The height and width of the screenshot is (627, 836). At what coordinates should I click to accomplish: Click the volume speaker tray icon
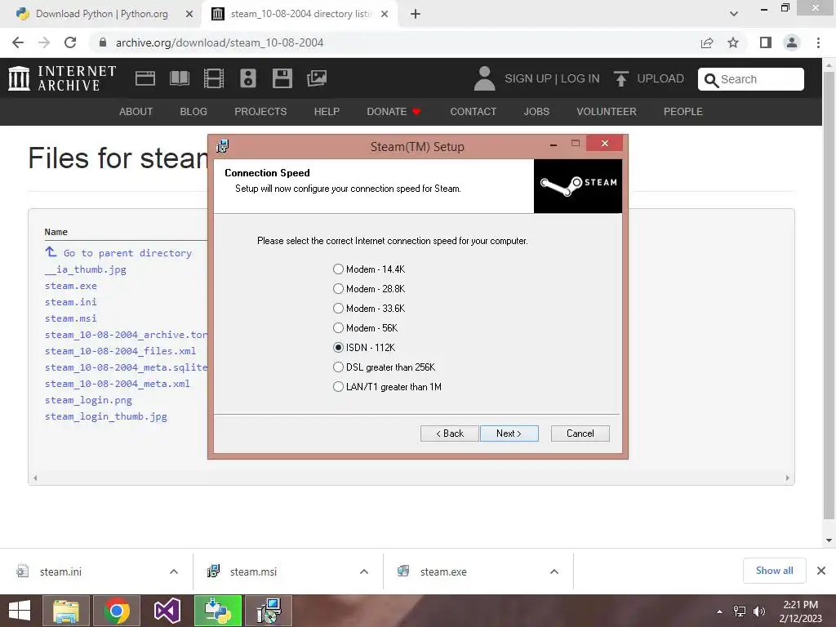pyautogui.click(x=758, y=611)
